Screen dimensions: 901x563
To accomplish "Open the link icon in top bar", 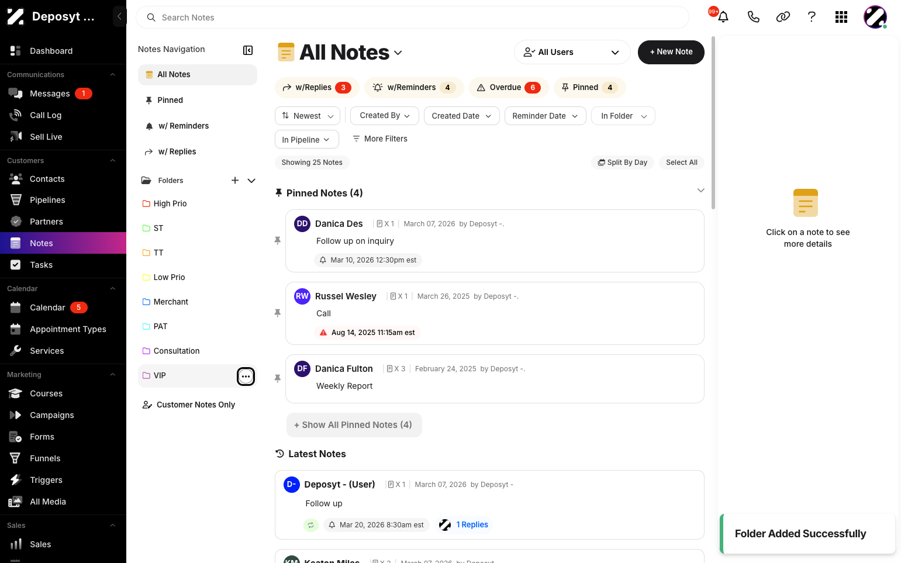I will click(783, 17).
